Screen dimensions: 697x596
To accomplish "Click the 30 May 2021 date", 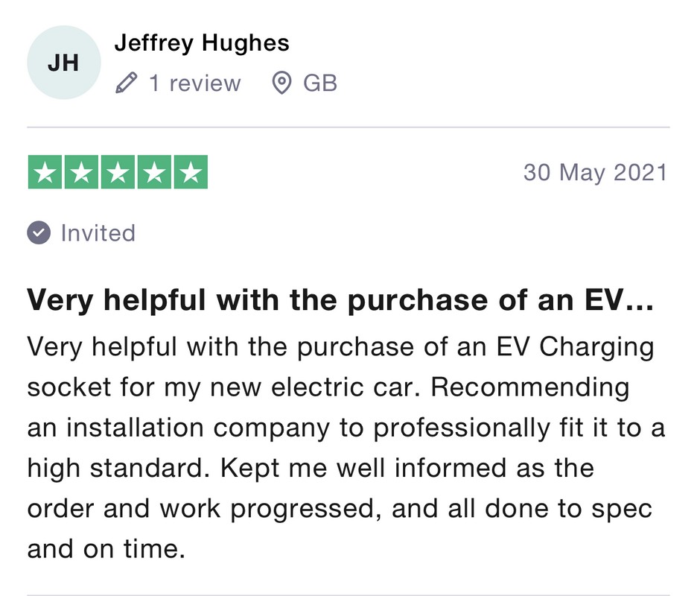I will click(x=596, y=173).
